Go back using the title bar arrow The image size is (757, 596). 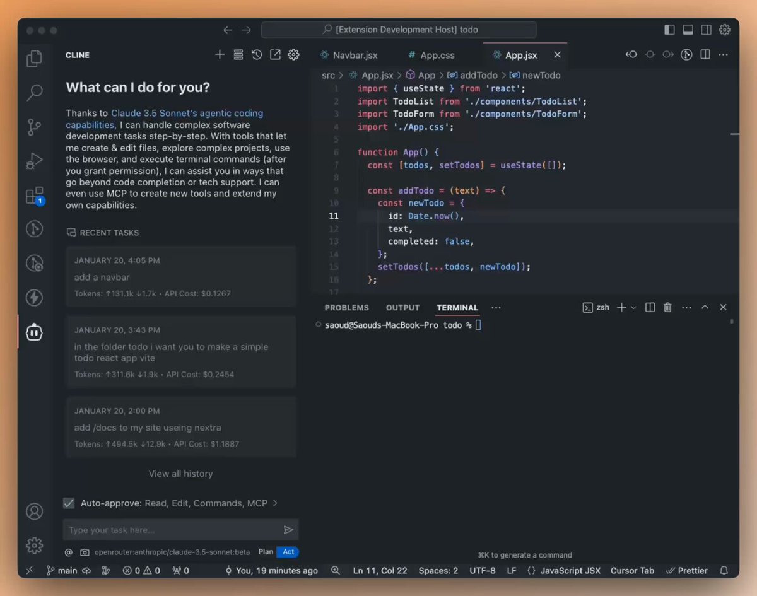[228, 30]
